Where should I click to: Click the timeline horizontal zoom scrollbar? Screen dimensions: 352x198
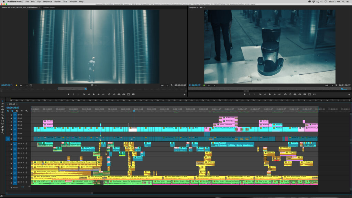(49, 193)
